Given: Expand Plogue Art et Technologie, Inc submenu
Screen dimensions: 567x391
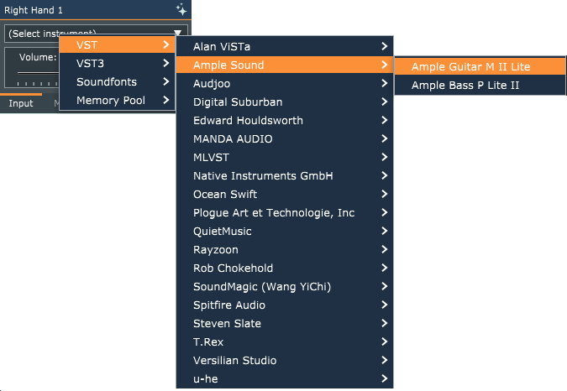Looking at the screenshot, I should 285,212.
